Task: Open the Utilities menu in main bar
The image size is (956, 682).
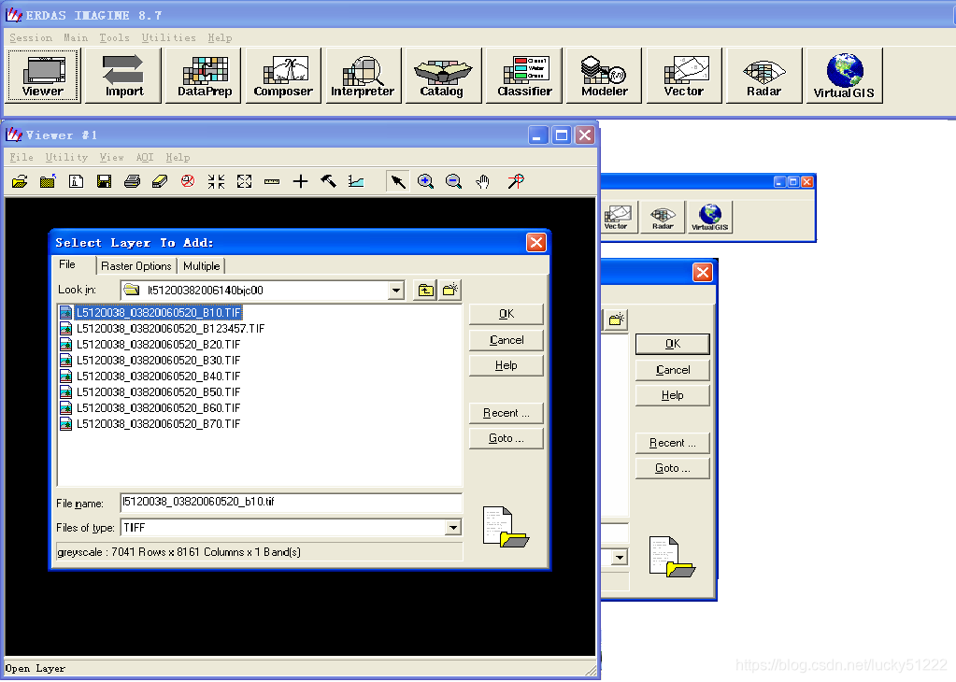Action: coord(168,37)
